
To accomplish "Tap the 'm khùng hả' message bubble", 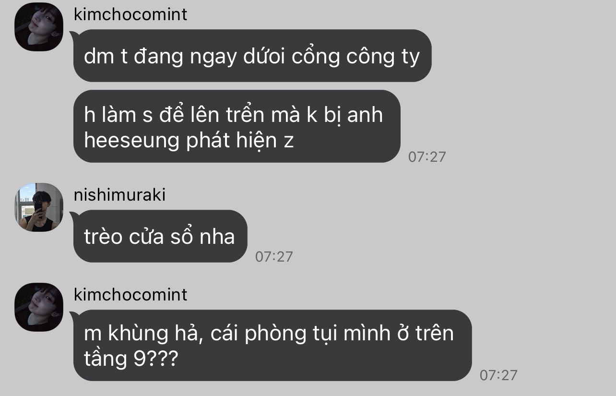I will 272,346.
